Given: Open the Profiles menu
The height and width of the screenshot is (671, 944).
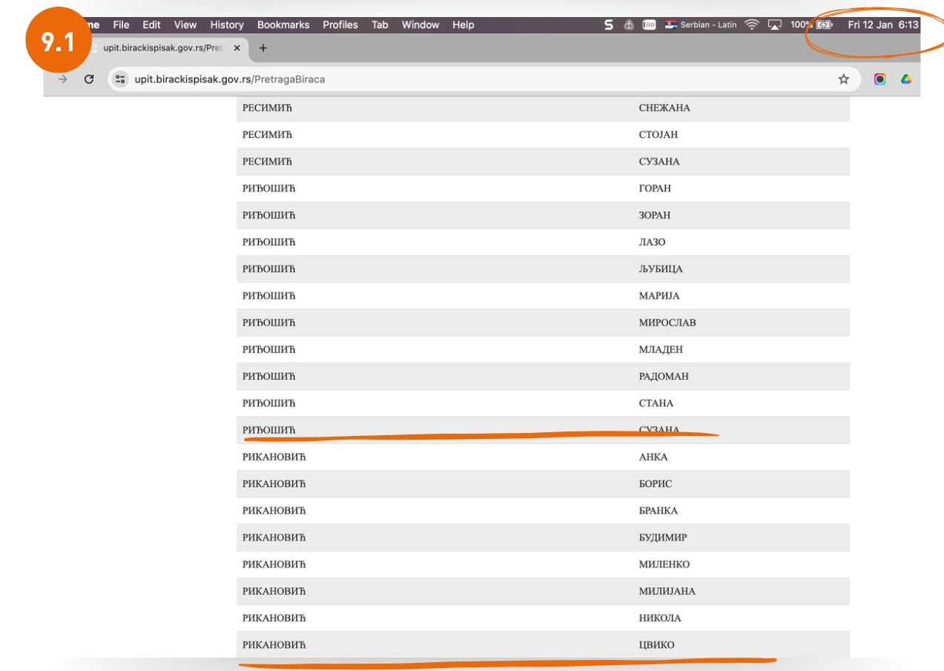Looking at the screenshot, I should pyautogui.click(x=340, y=24).
